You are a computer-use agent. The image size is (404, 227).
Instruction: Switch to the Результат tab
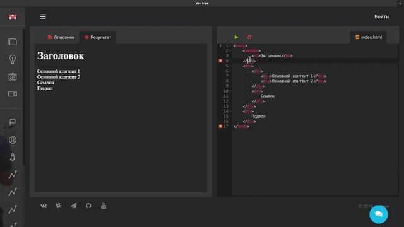98,37
